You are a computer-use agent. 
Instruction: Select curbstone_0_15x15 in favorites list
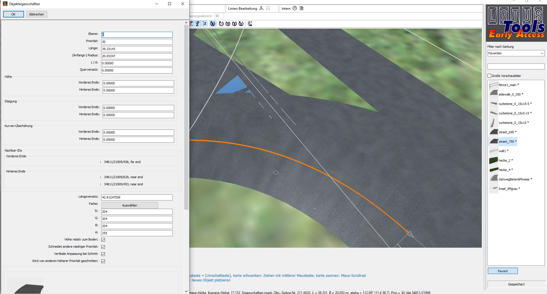coord(509,123)
